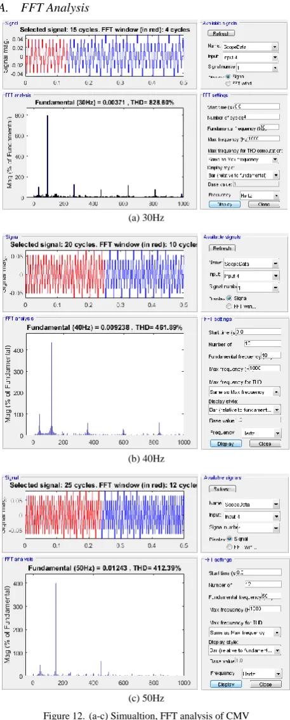
Task: Click the Display button in the 30Hz tool
Action: click(224, 204)
